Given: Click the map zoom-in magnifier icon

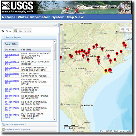Looking at the screenshot, I should tap(122, 29).
